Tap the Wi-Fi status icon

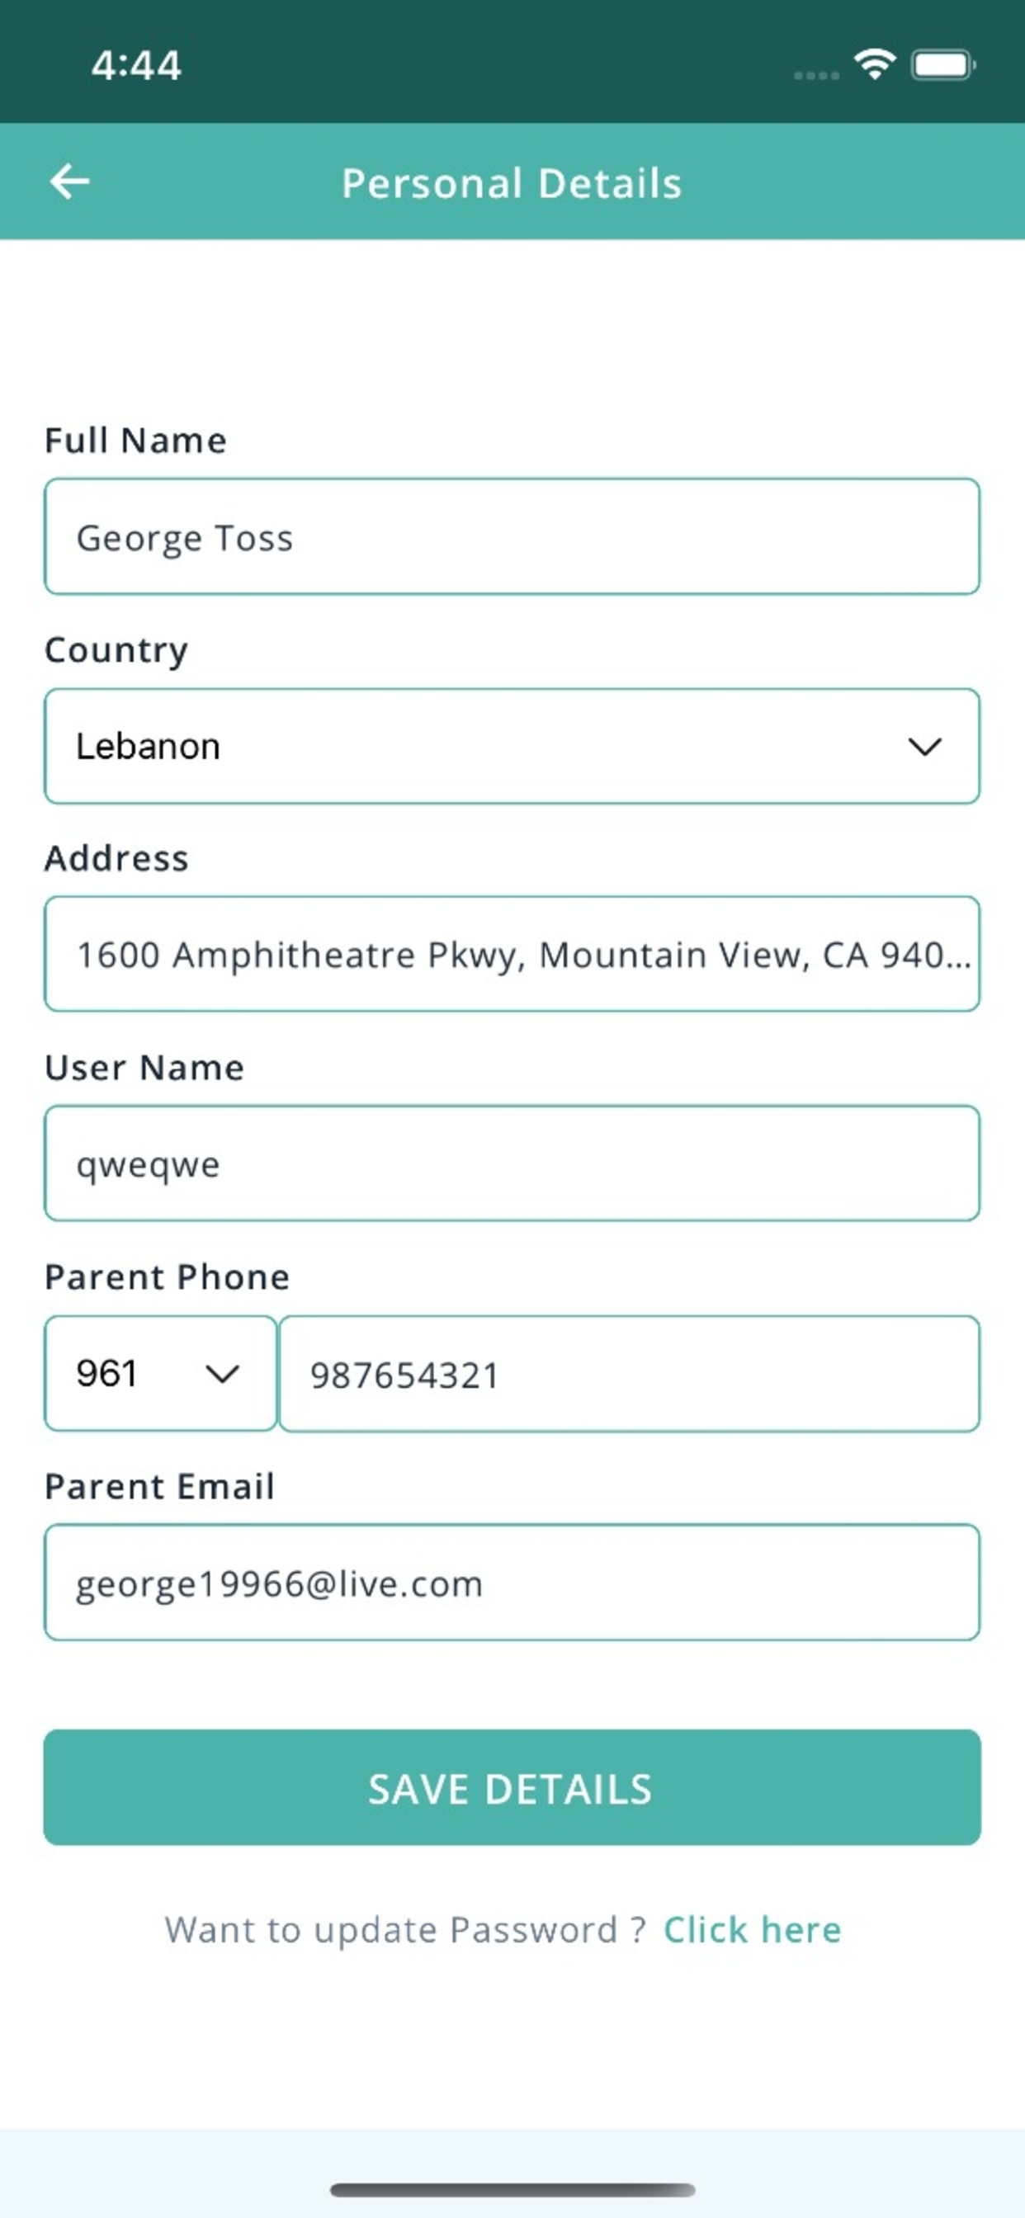pos(874,64)
